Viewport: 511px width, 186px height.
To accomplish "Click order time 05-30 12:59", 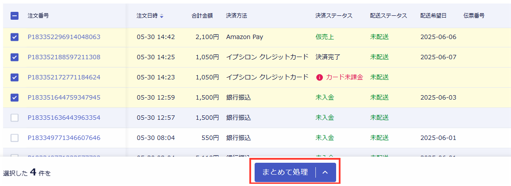I will coord(156,97).
